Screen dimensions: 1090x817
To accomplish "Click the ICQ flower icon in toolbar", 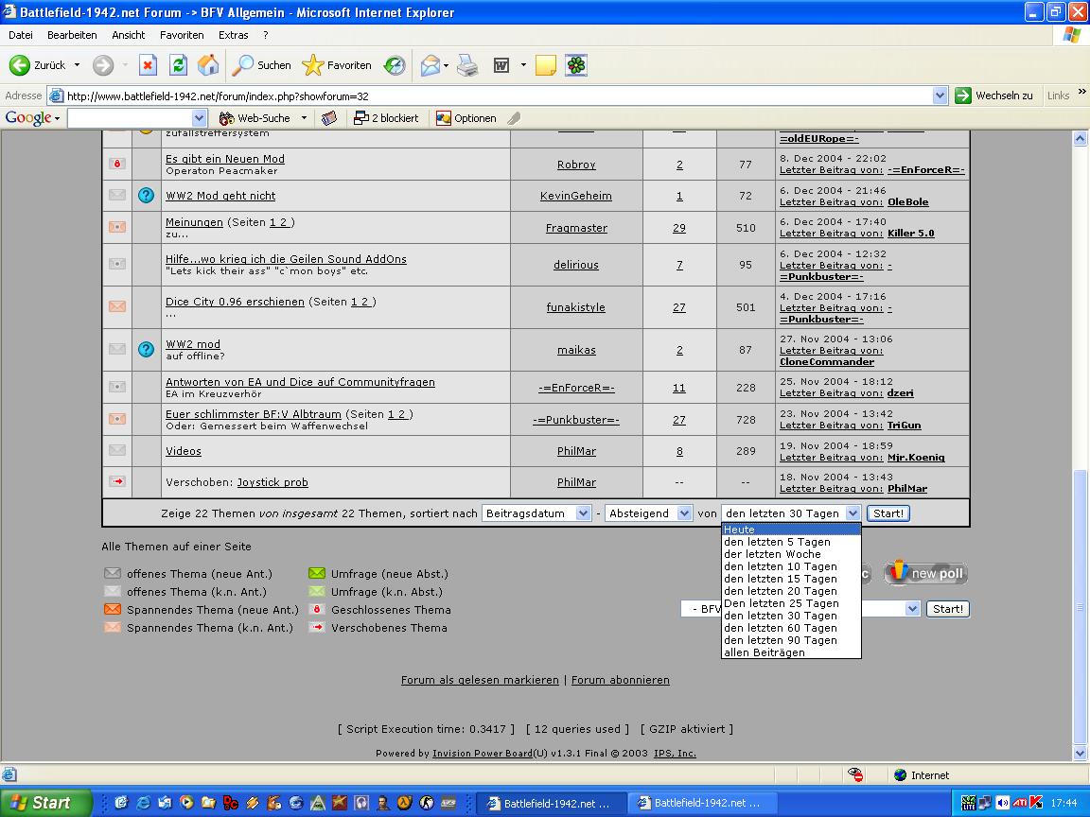I will pos(576,65).
